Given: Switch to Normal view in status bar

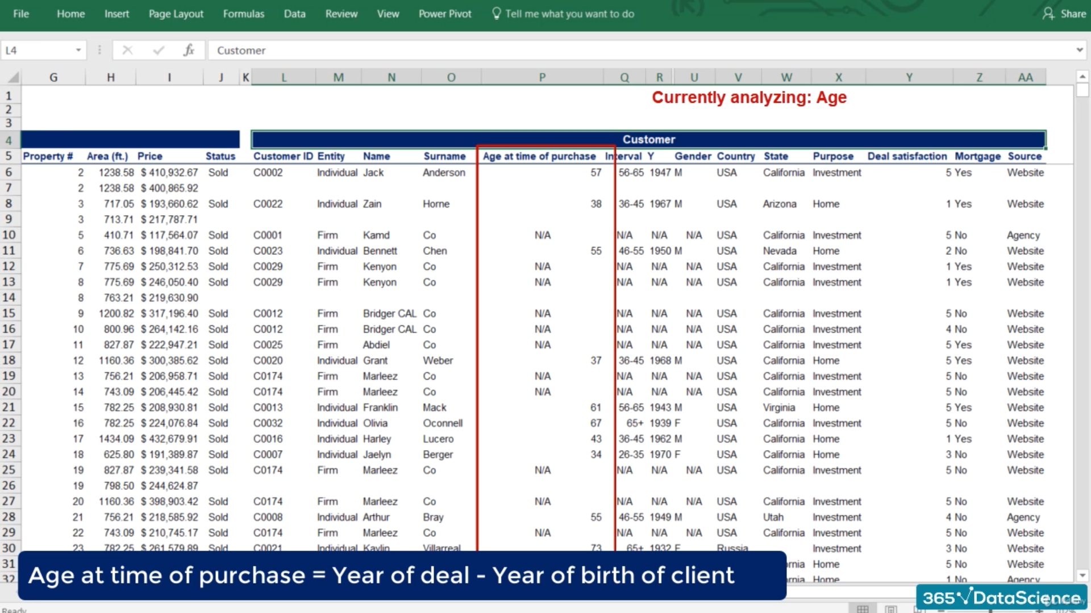Looking at the screenshot, I should pyautogui.click(x=863, y=609).
